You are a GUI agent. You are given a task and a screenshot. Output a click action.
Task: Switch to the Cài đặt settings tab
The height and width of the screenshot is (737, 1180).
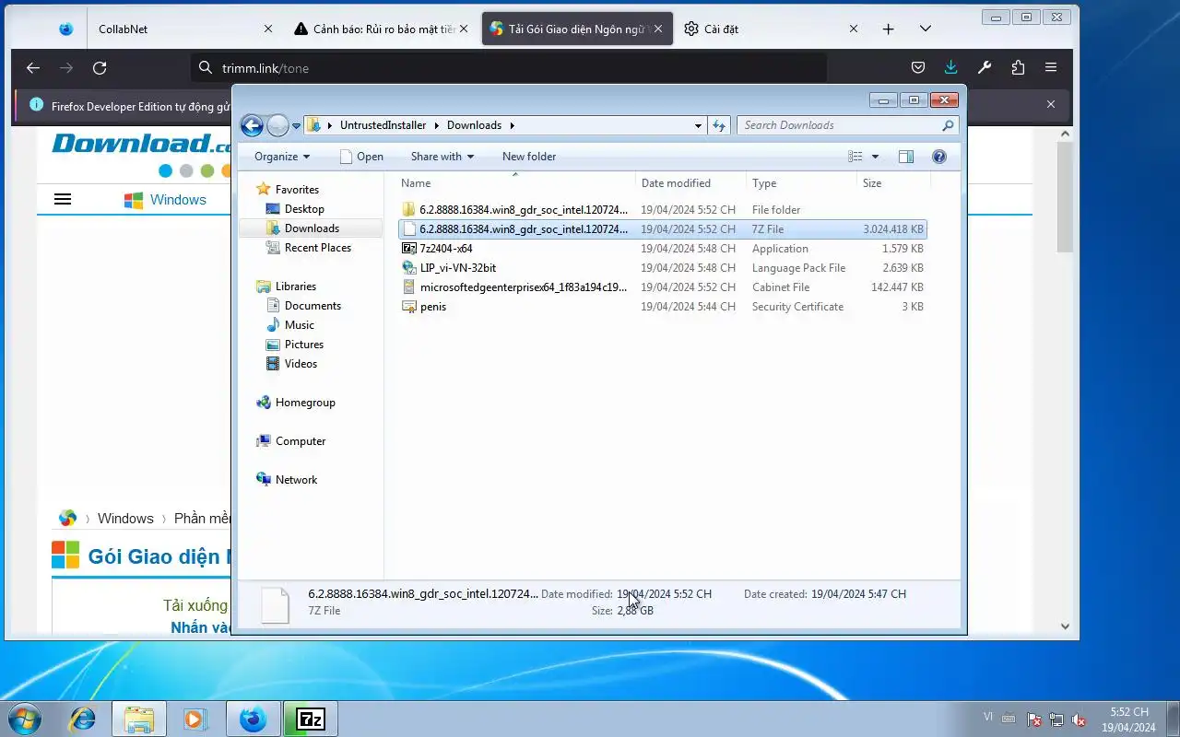[770, 29]
